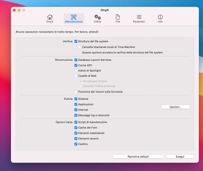Uncheck Database Launch Services
The height and width of the screenshot is (171, 203).
(76, 60)
